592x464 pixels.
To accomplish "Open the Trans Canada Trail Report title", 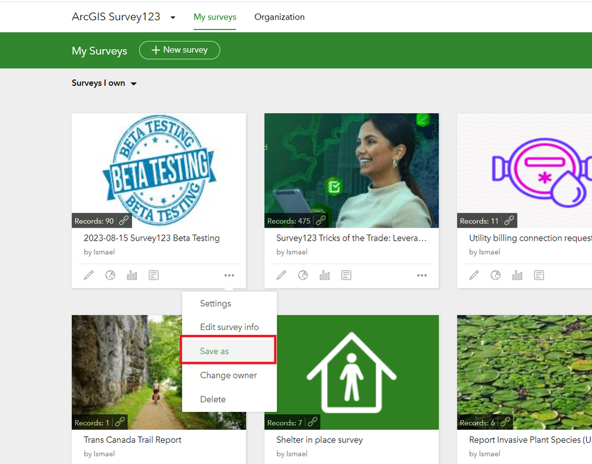I will [133, 440].
